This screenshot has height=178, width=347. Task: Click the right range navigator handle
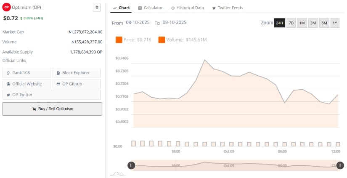pyautogui.click(x=340, y=165)
